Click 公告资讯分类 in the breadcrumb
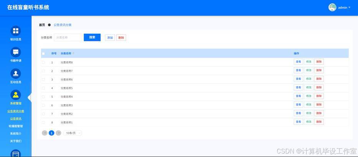 pos(63,25)
